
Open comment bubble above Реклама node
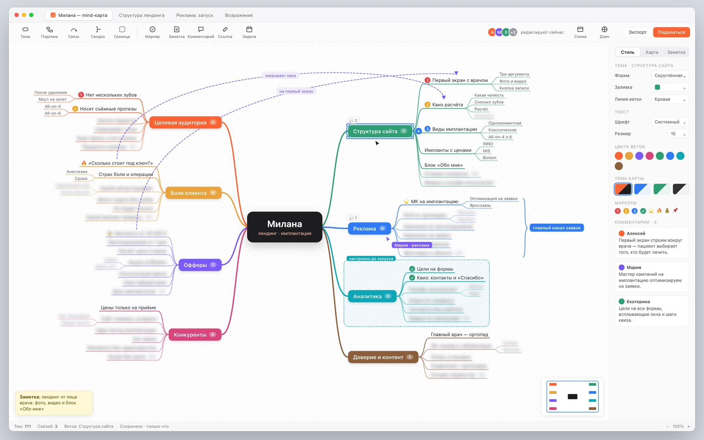click(353, 218)
